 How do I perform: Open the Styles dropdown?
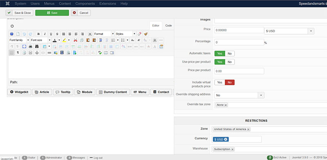pos(125,34)
